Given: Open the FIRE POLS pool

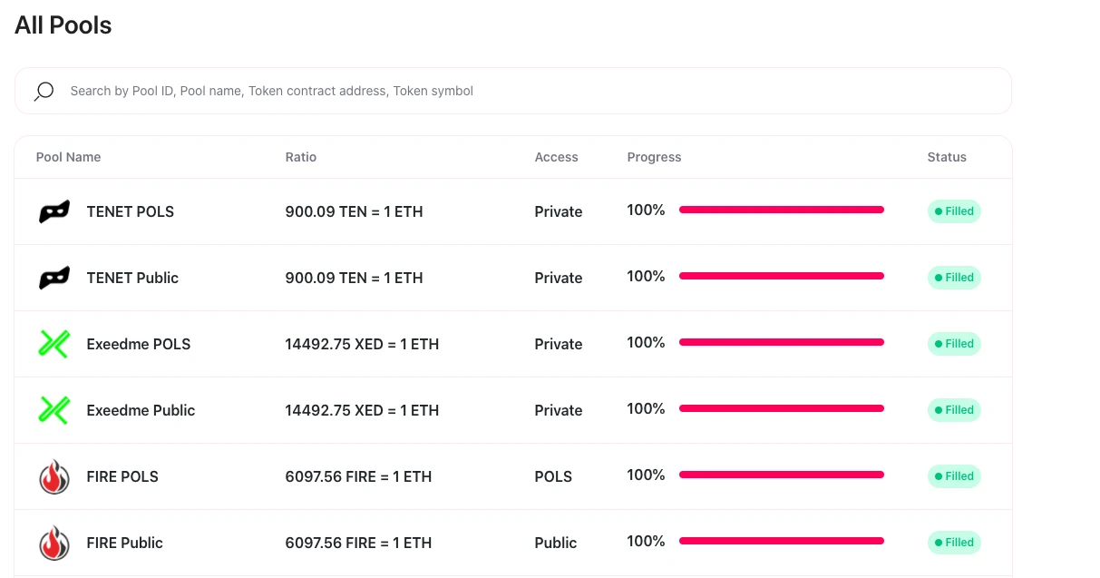Looking at the screenshot, I should coord(122,476).
